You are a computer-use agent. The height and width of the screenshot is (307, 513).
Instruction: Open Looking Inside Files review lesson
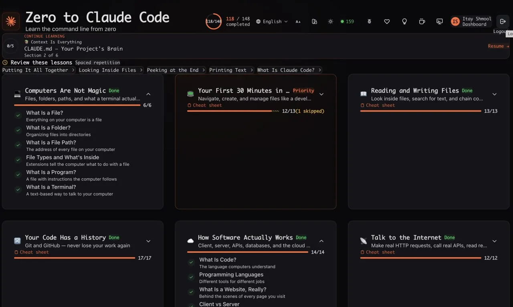[111, 70]
